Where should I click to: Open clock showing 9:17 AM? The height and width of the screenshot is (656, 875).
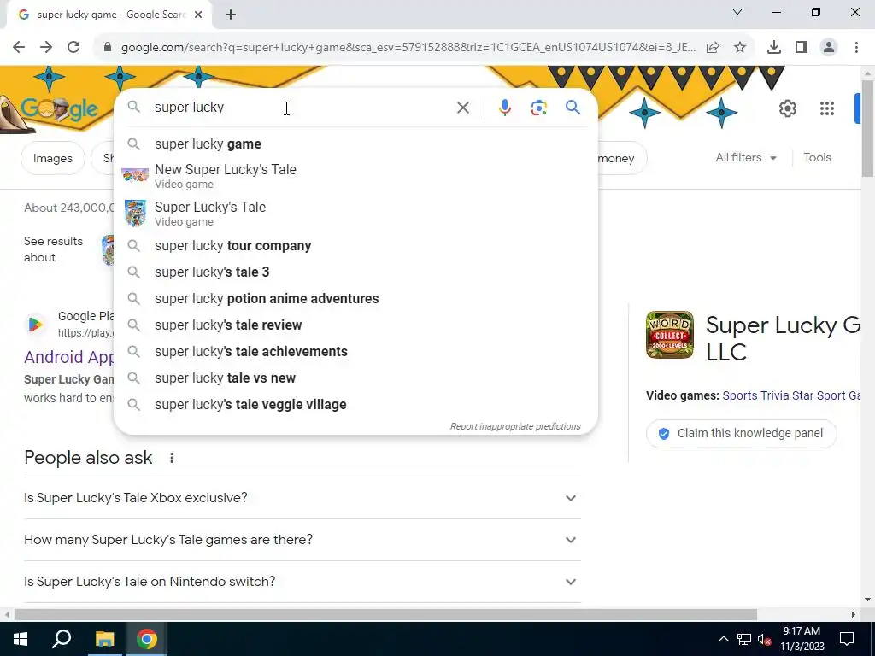tap(802, 639)
